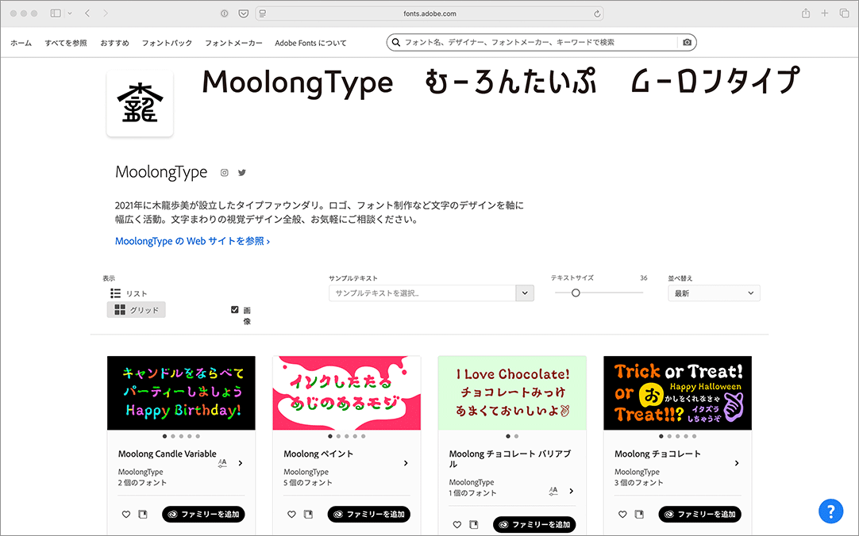859x536 pixels.
Task: Toggle the 画像 checkbox
Action: click(x=234, y=309)
